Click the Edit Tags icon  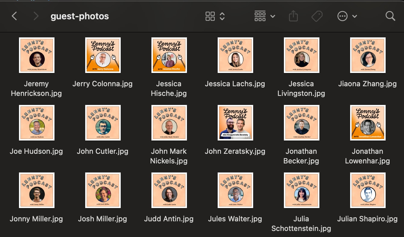pyautogui.click(x=317, y=16)
